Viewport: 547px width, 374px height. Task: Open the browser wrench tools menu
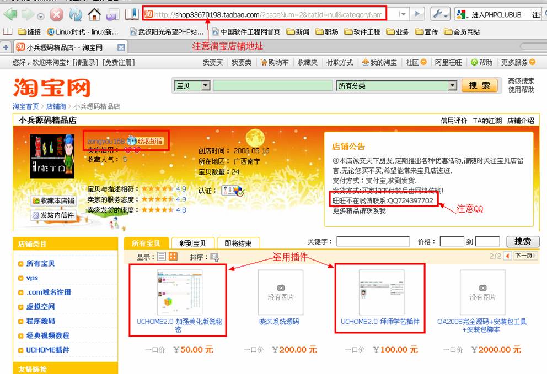click(x=439, y=14)
